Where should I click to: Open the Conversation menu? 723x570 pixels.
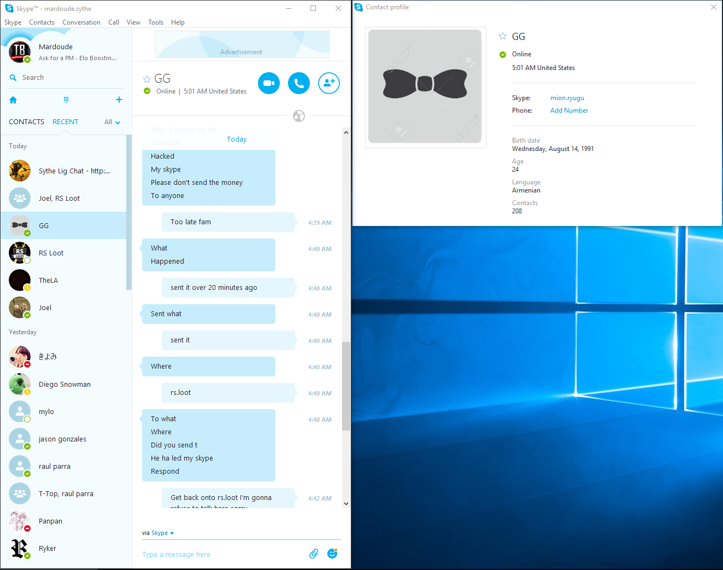pyautogui.click(x=81, y=22)
